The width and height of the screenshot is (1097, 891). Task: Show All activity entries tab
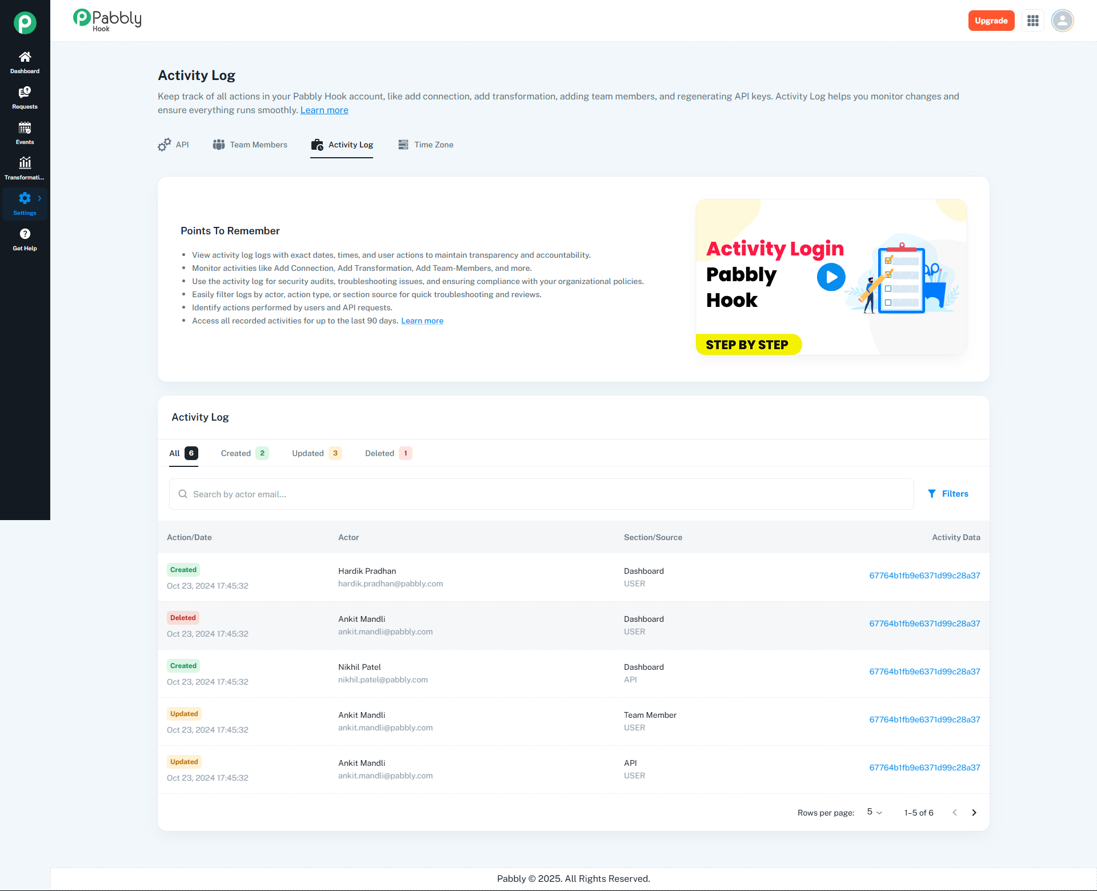tap(183, 453)
